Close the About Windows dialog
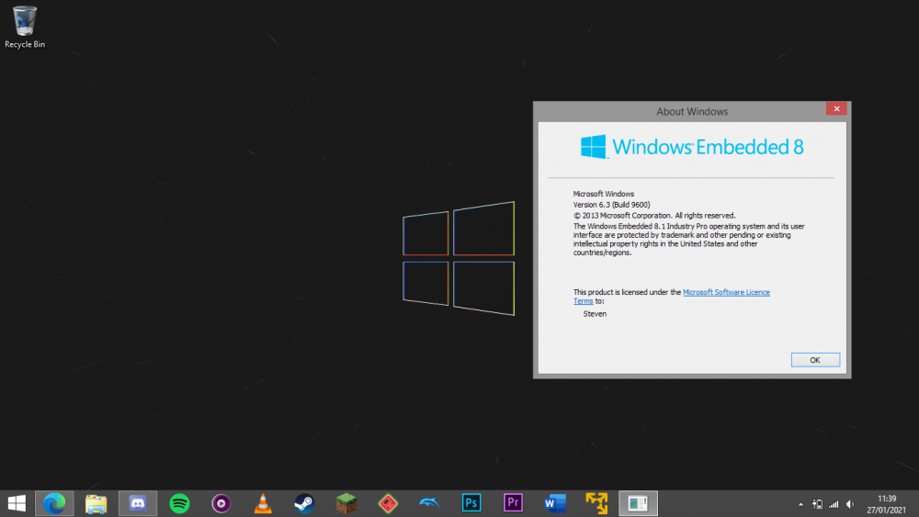 836,109
